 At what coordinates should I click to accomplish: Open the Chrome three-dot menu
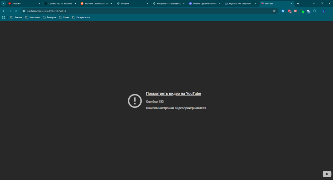(330, 11)
